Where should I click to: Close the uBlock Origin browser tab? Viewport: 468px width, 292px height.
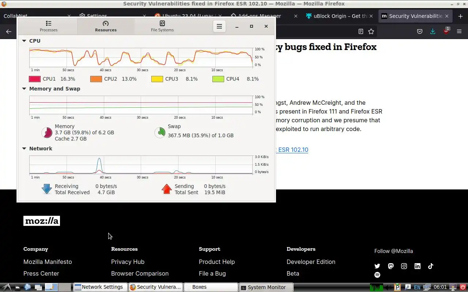371,16
